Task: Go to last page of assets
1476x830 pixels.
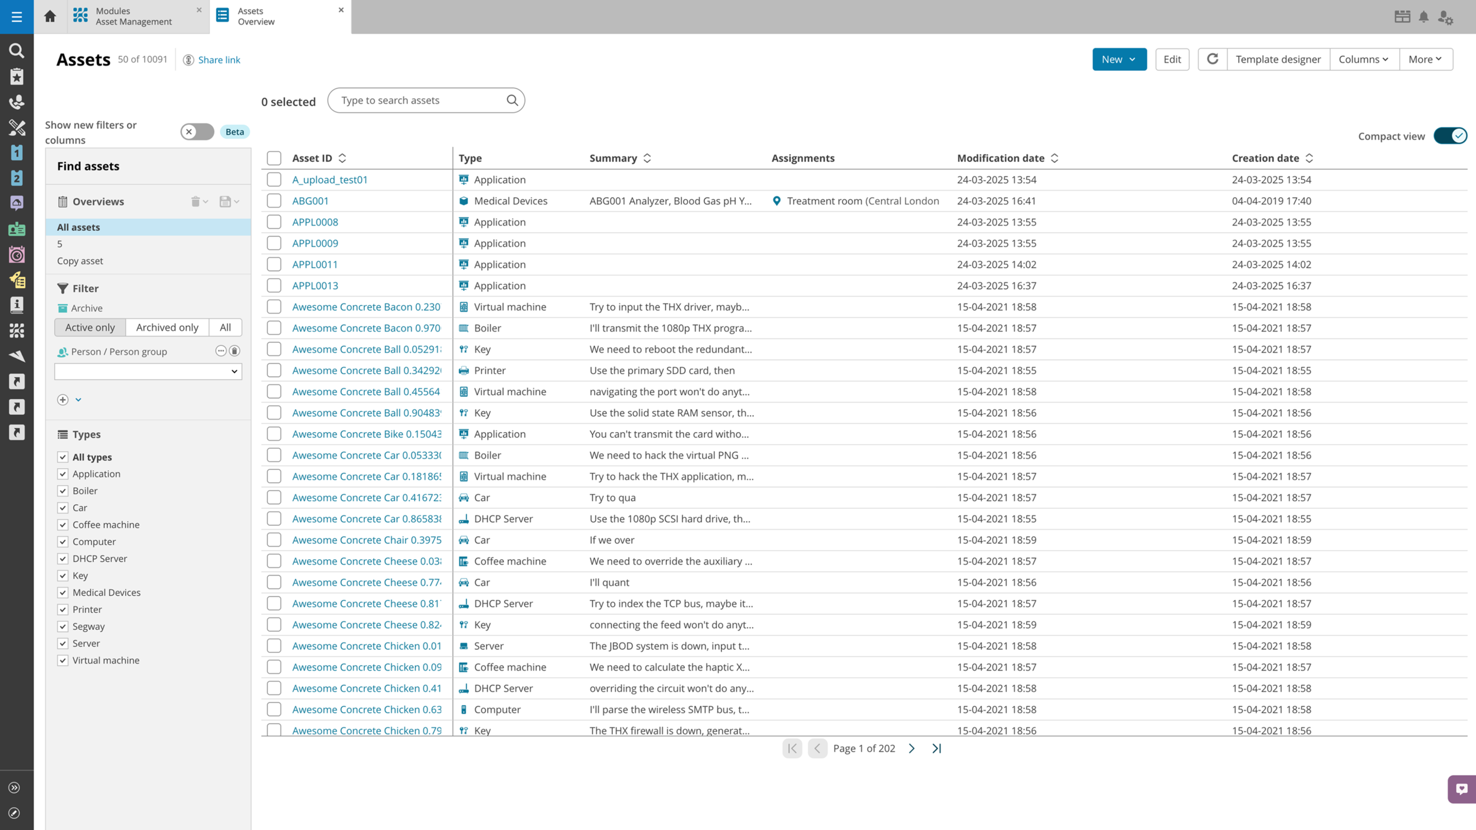Action: click(936, 748)
